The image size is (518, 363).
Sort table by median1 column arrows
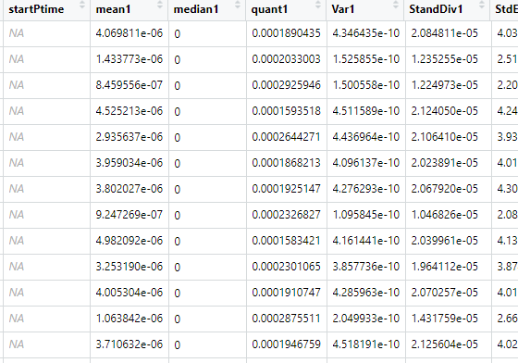click(x=238, y=5)
